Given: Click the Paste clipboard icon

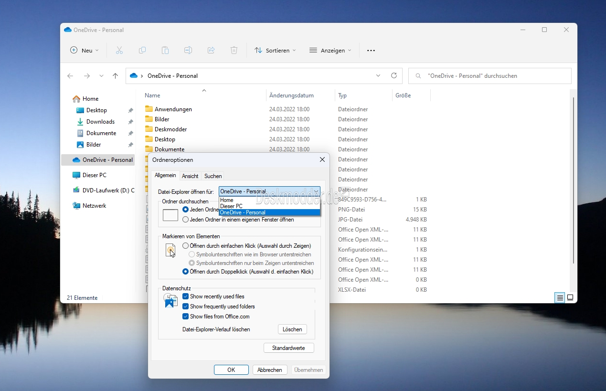Looking at the screenshot, I should [x=165, y=50].
